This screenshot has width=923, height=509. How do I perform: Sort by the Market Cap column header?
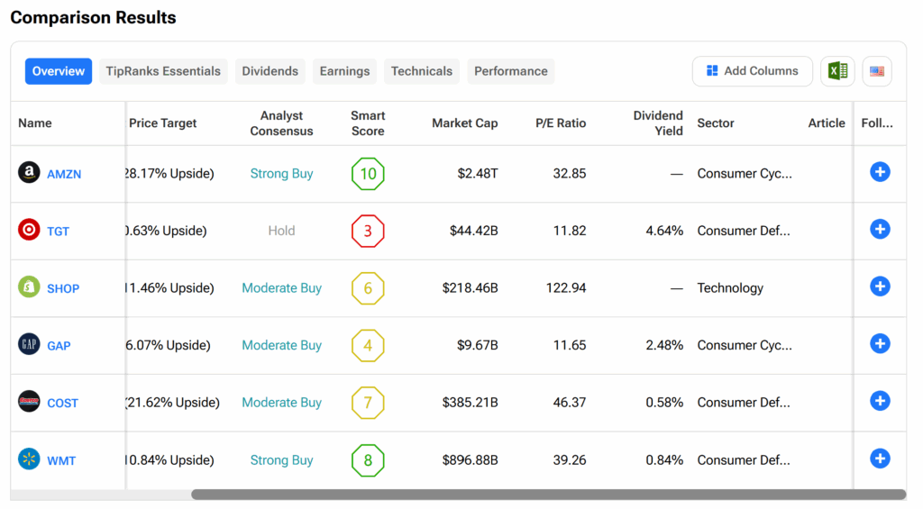(x=464, y=123)
